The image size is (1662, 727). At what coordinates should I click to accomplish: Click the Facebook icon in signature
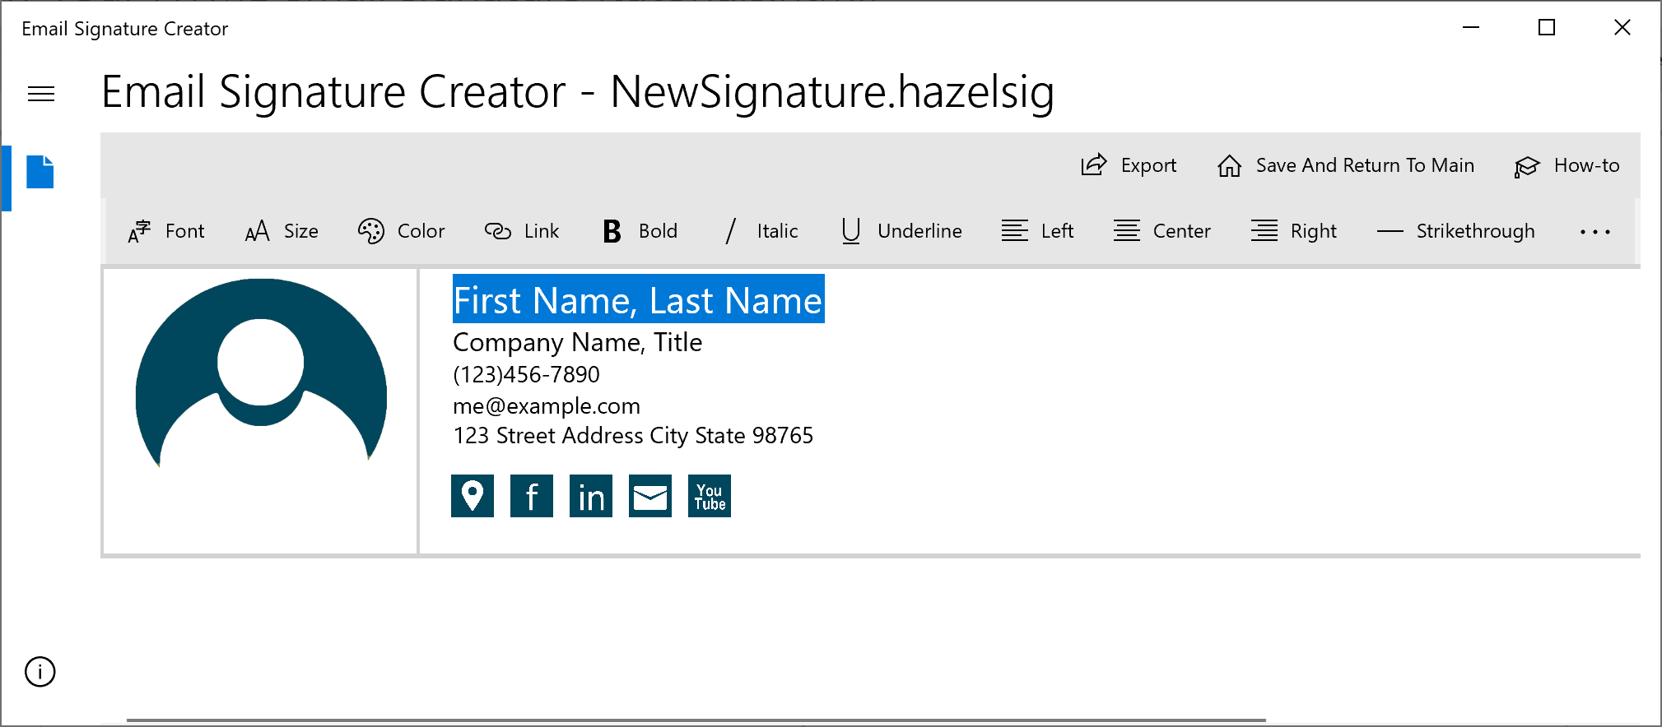click(x=532, y=496)
